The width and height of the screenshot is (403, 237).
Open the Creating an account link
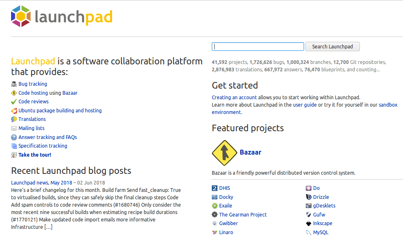click(x=234, y=98)
